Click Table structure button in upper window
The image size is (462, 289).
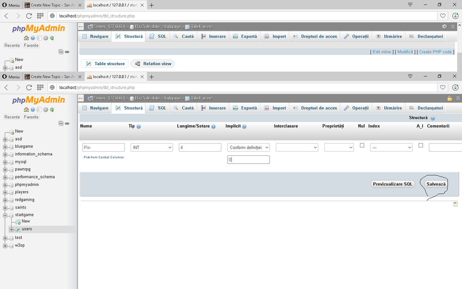point(105,64)
